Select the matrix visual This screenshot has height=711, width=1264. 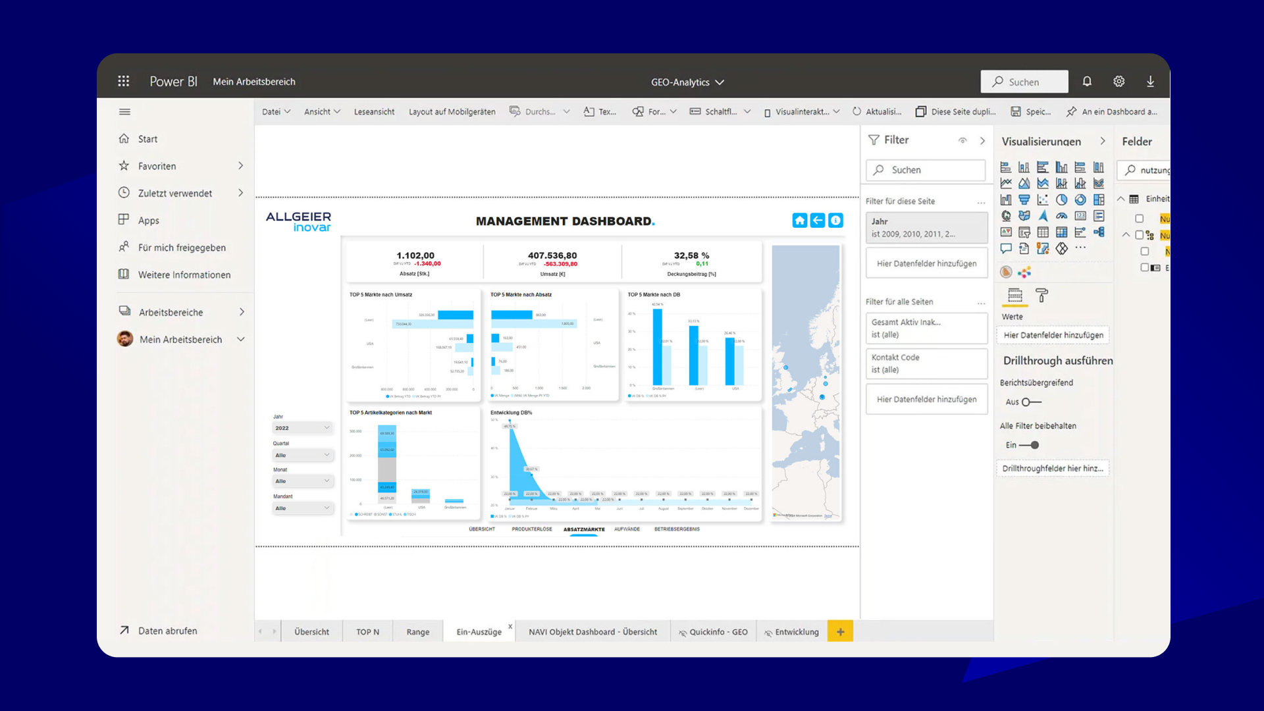pos(1061,232)
